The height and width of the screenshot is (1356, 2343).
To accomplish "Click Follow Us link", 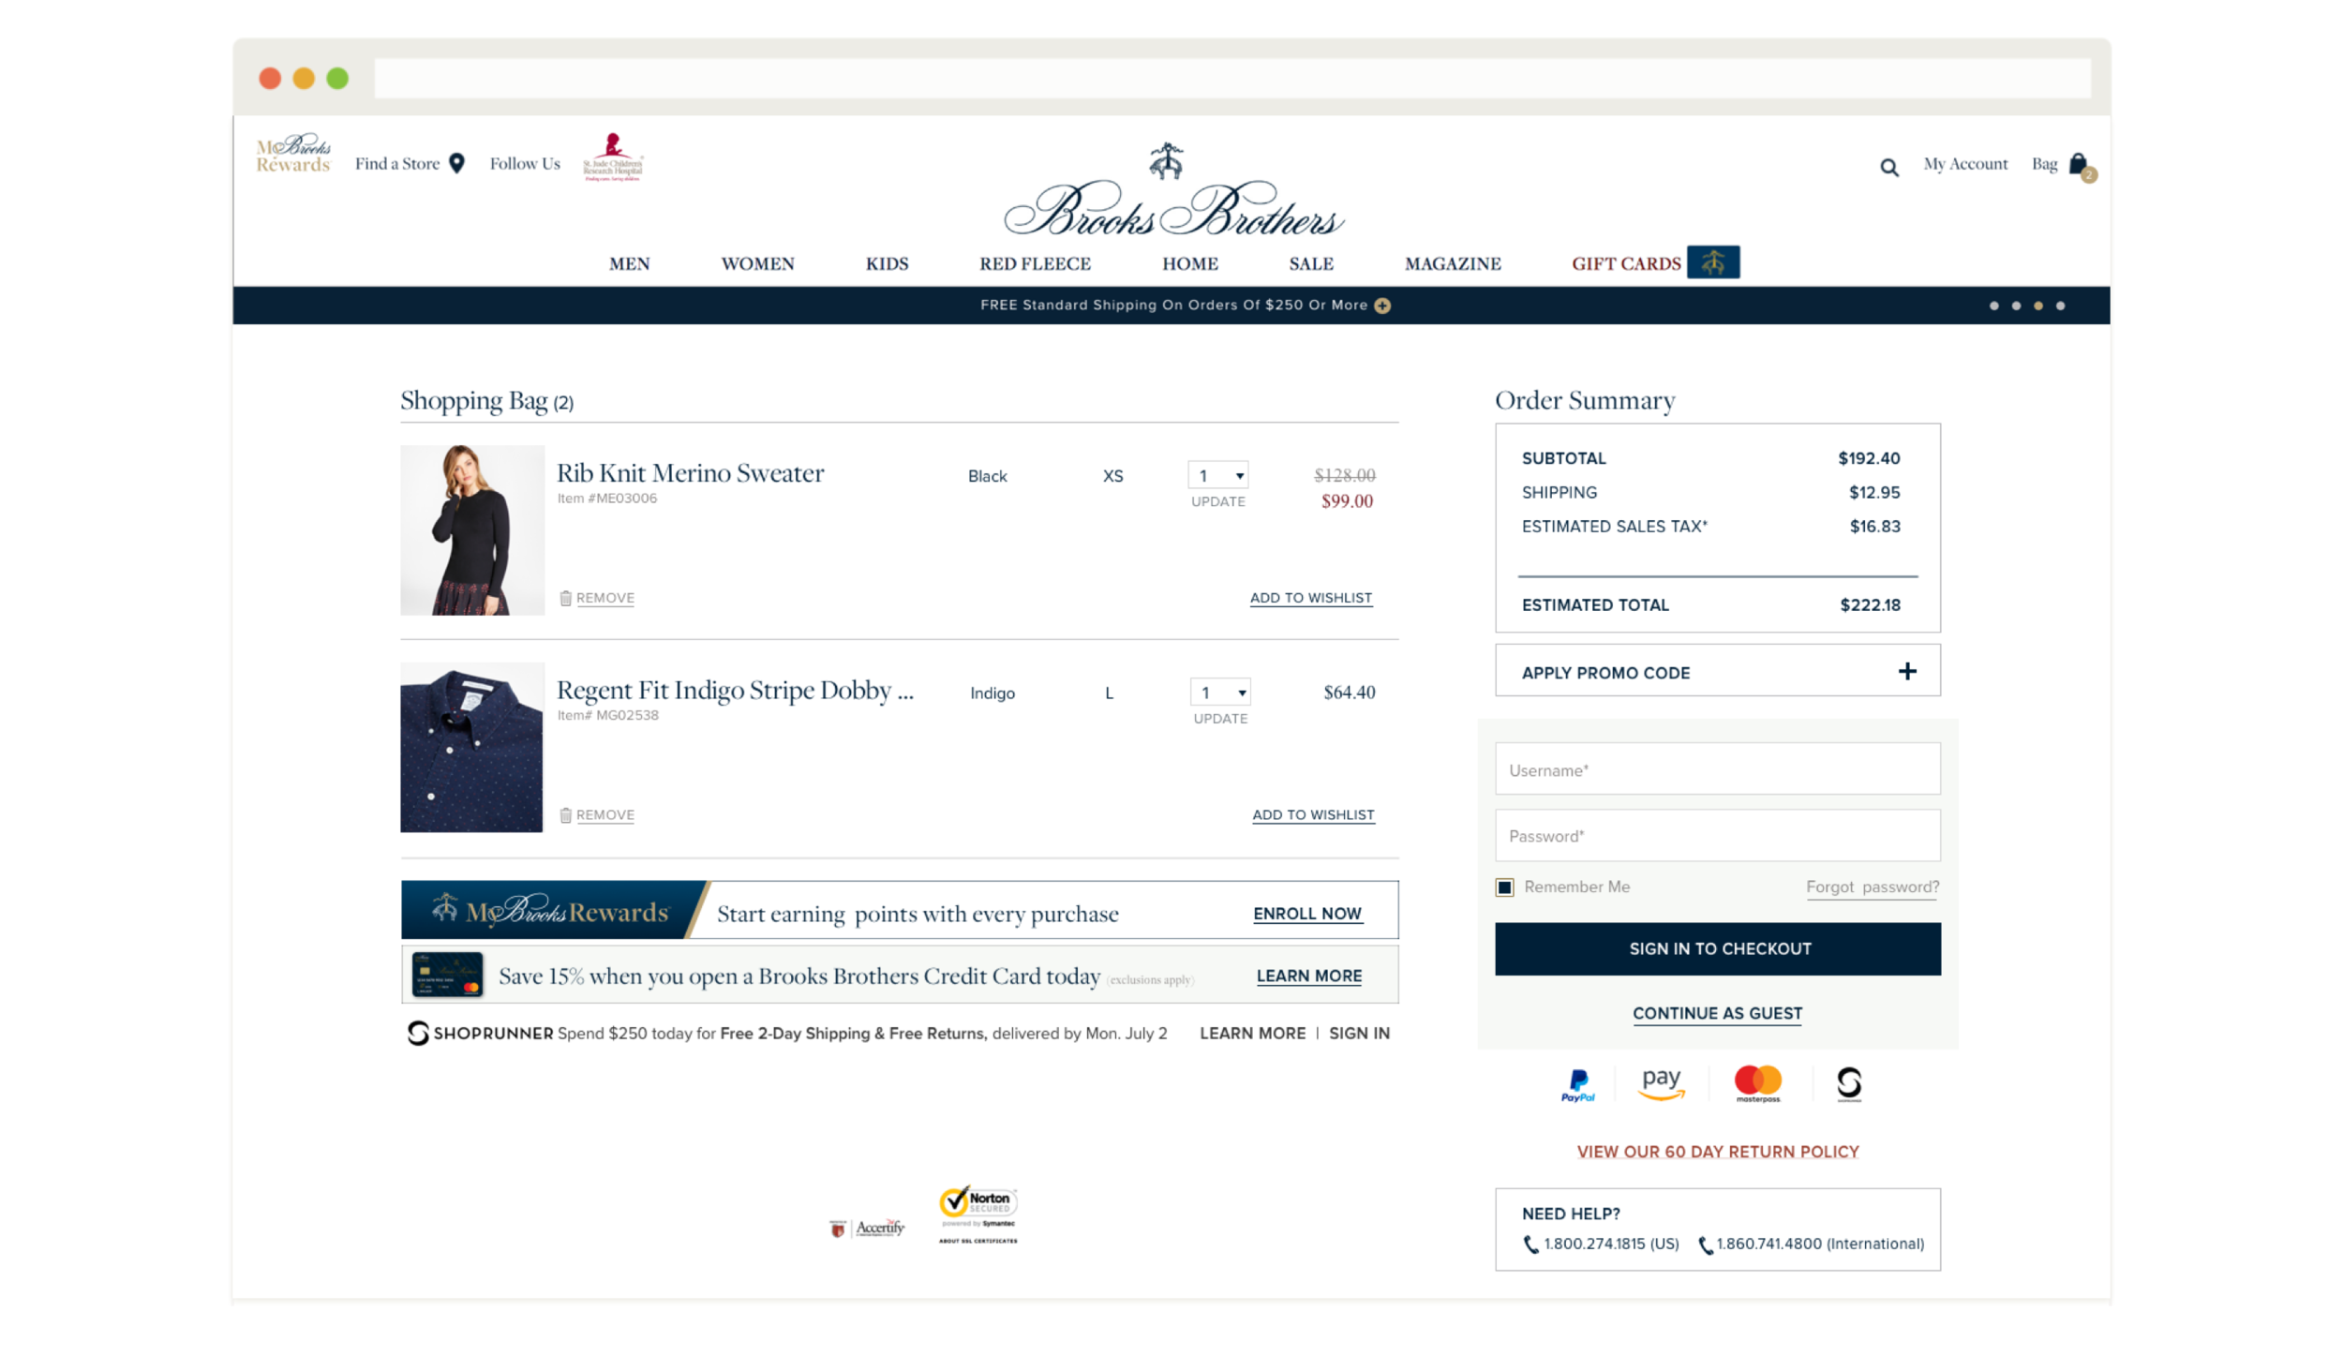I will (524, 164).
